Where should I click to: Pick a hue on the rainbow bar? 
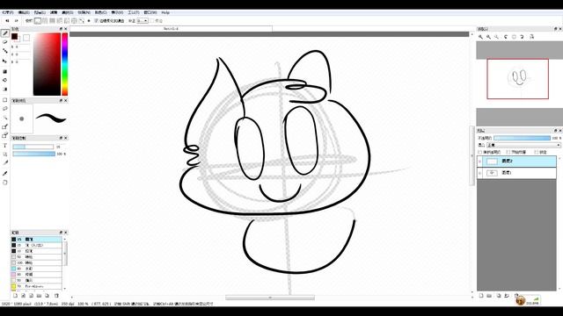click(x=64, y=64)
